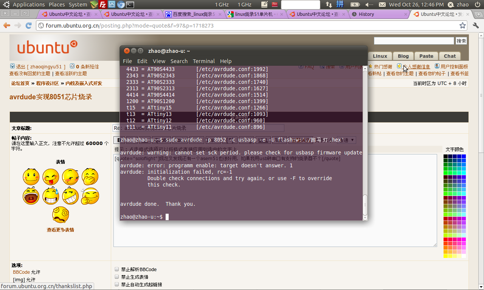Click the green books launcher icon
This screenshot has height=290, width=484.
coord(94,5)
